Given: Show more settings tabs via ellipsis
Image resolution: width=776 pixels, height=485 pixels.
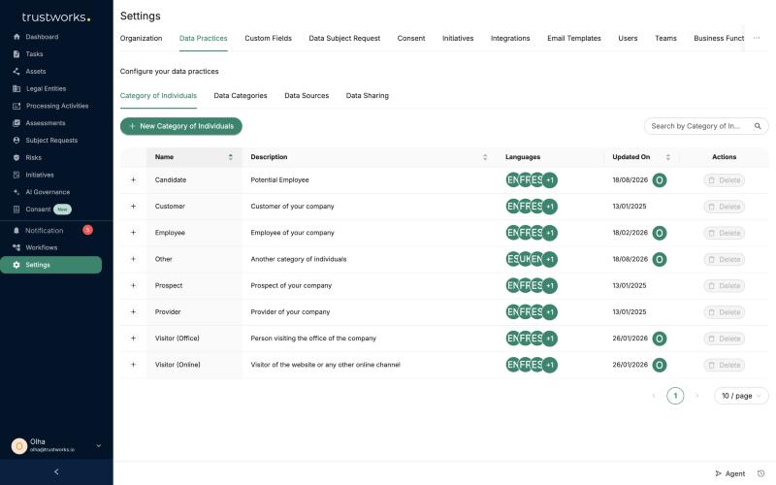Looking at the screenshot, I should (757, 38).
